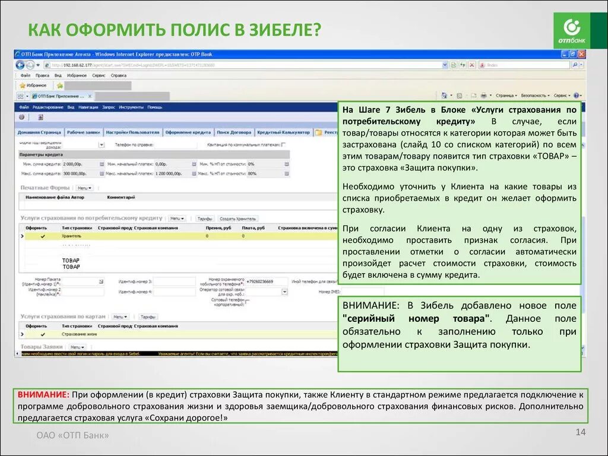Click the Favorites star icon
The width and height of the screenshot is (608, 456).
tap(23, 85)
